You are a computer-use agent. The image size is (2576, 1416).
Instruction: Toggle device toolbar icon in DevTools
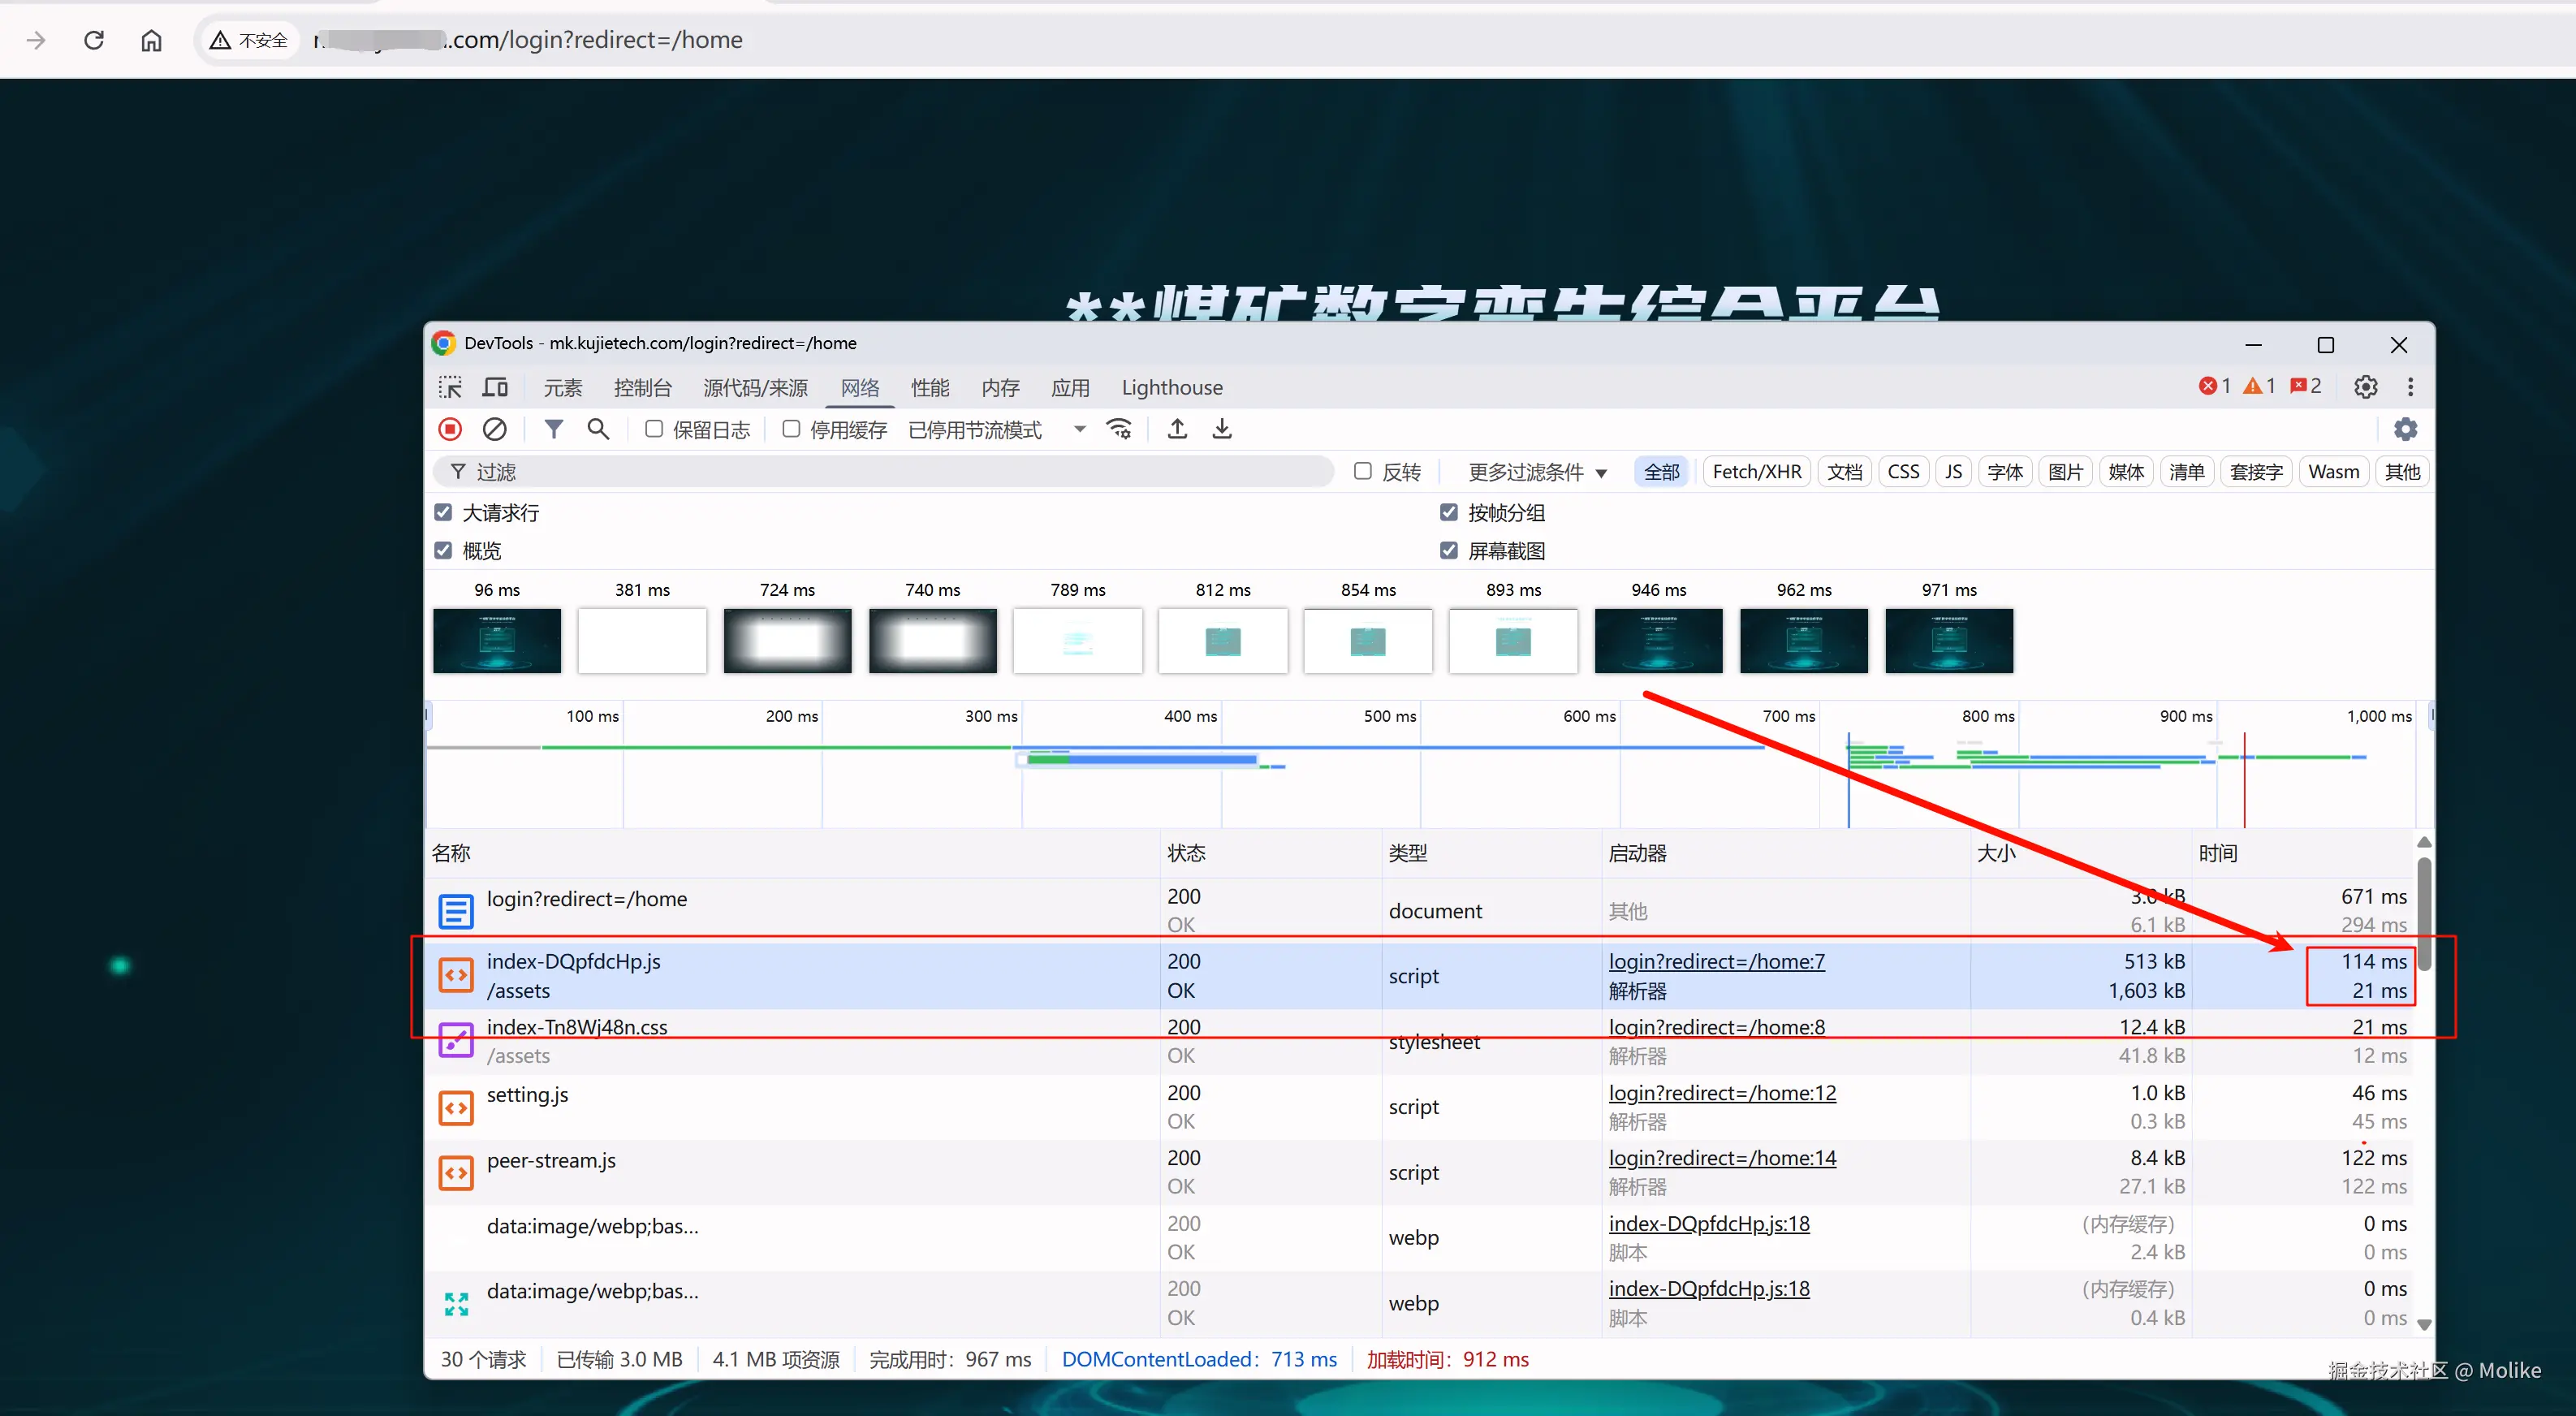click(495, 387)
